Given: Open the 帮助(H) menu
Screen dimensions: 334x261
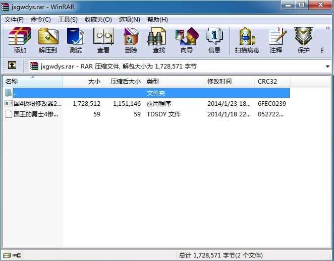Looking at the screenshot, I should (157, 20).
